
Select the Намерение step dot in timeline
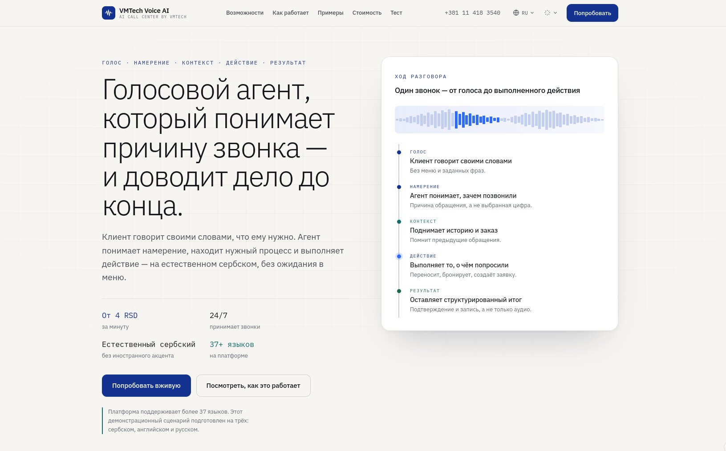click(x=399, y=187)
